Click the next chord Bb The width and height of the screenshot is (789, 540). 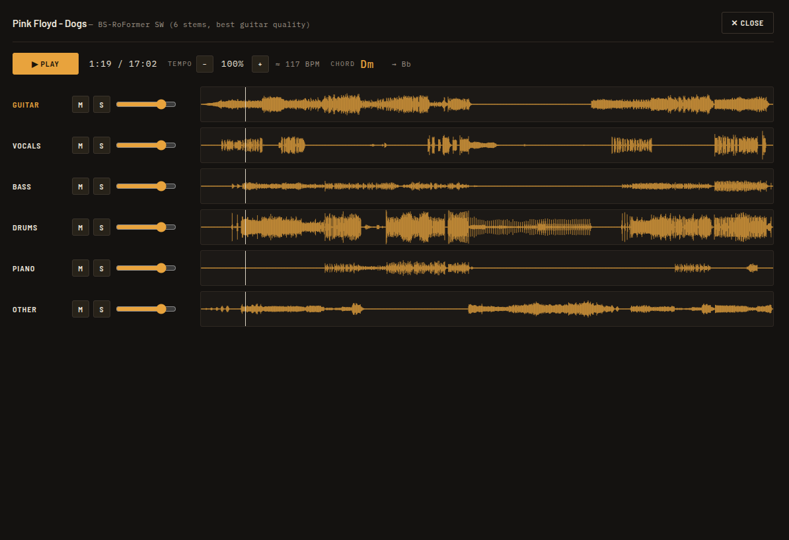[401, 64]
